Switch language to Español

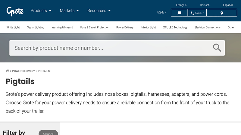pyautogui.click(x=228, y=5)
